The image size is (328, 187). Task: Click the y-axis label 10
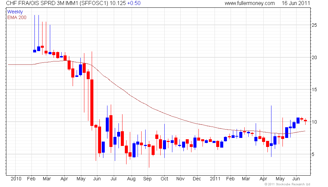[x=314, y=122]
